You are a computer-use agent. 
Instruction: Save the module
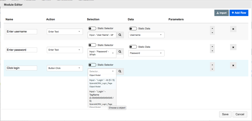coord(225,114)
